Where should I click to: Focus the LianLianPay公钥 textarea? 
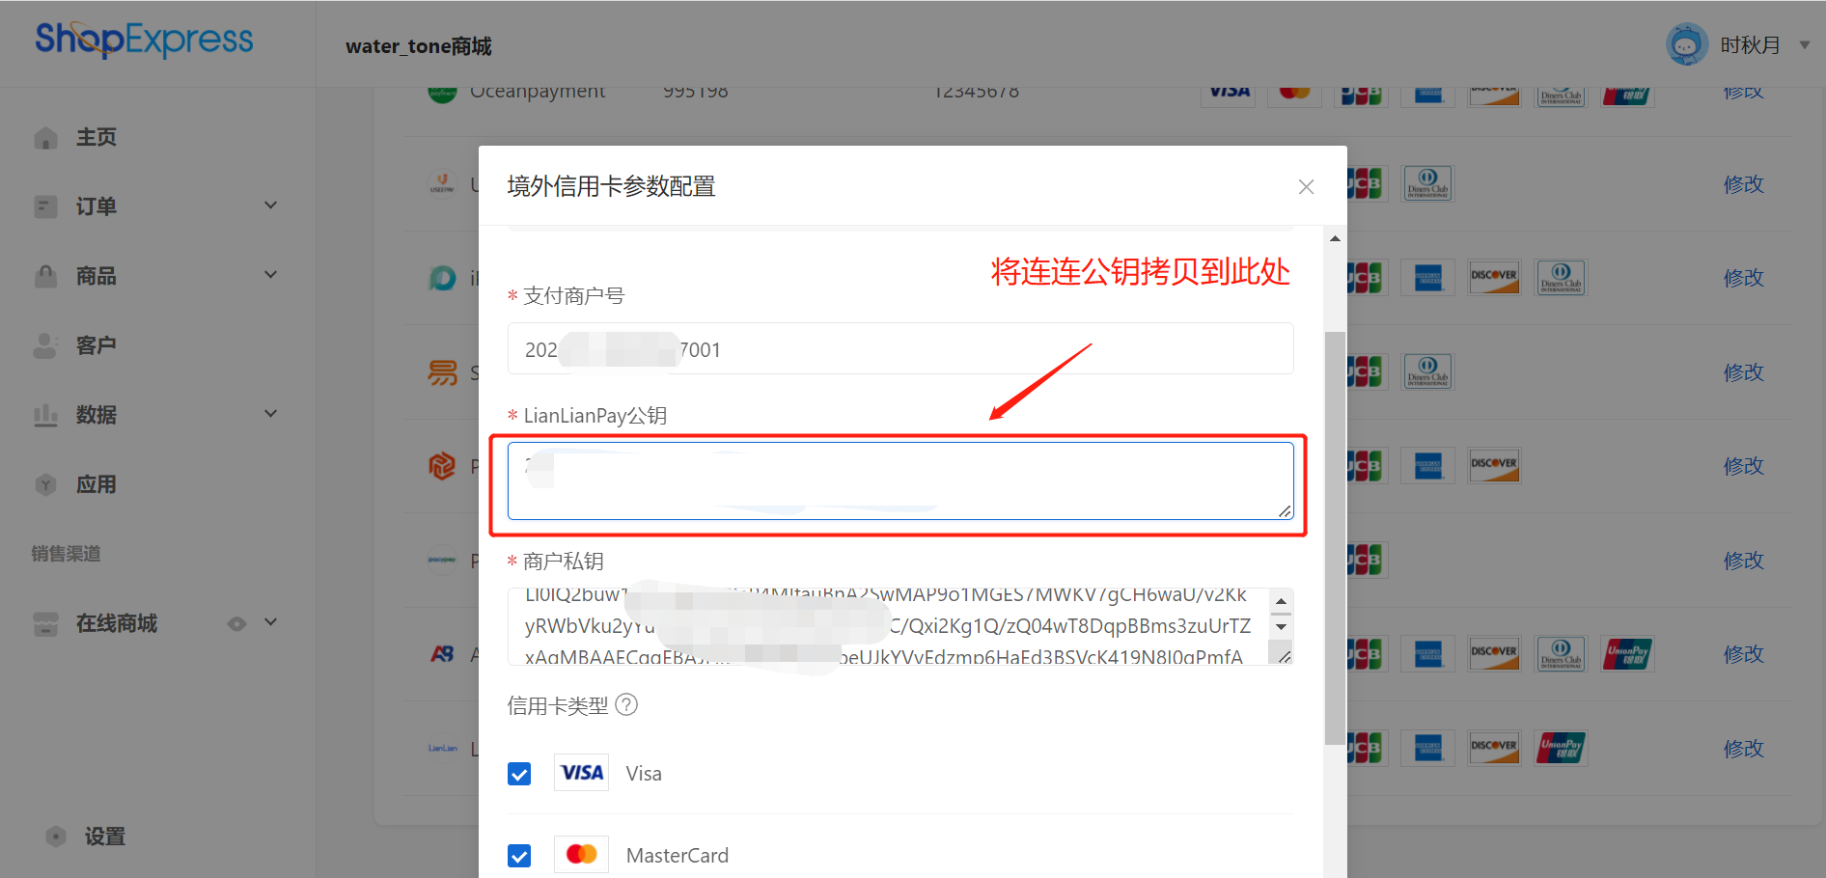900,480
